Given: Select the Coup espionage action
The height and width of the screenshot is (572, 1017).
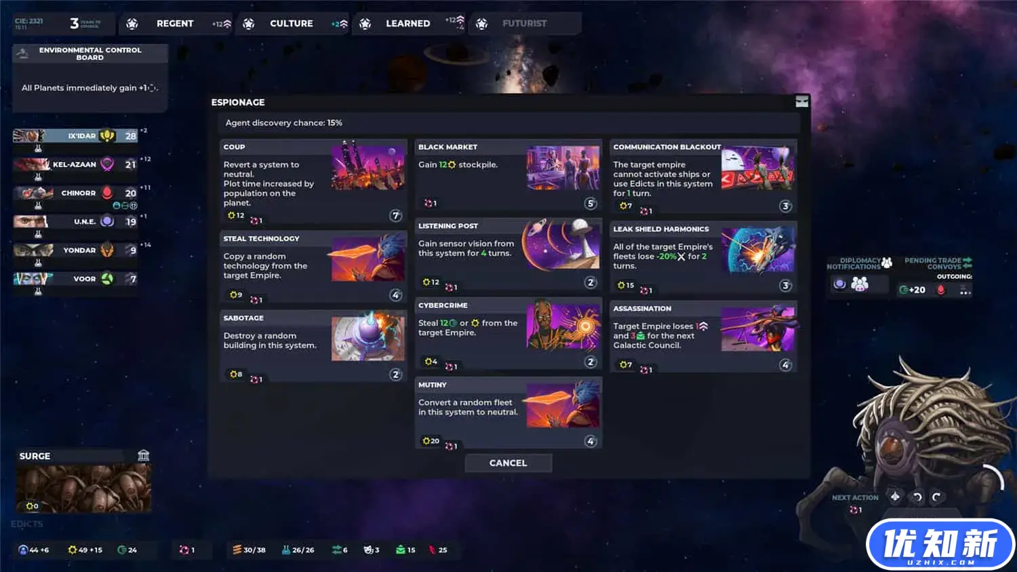Looking at the screenshot, I should [x=313, y=182].
